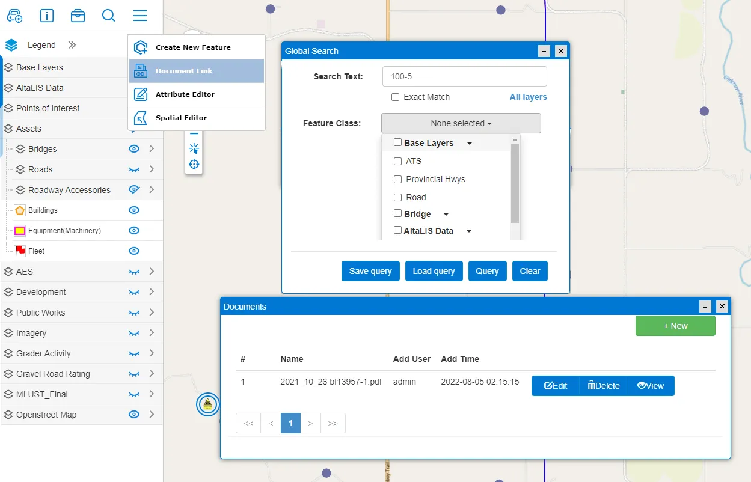The width and height of the screenshot is (751, 482).
Task: Check the Provincial Hwys checkbox
Action: coord(397,179)
